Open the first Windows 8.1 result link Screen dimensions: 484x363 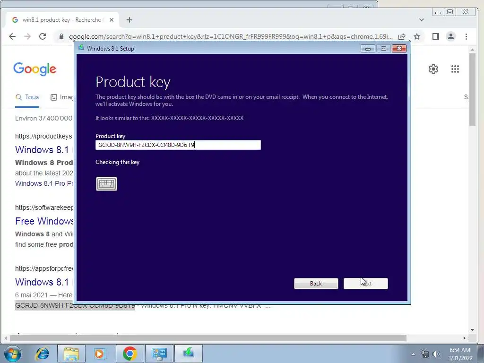[x=42, y=150]
